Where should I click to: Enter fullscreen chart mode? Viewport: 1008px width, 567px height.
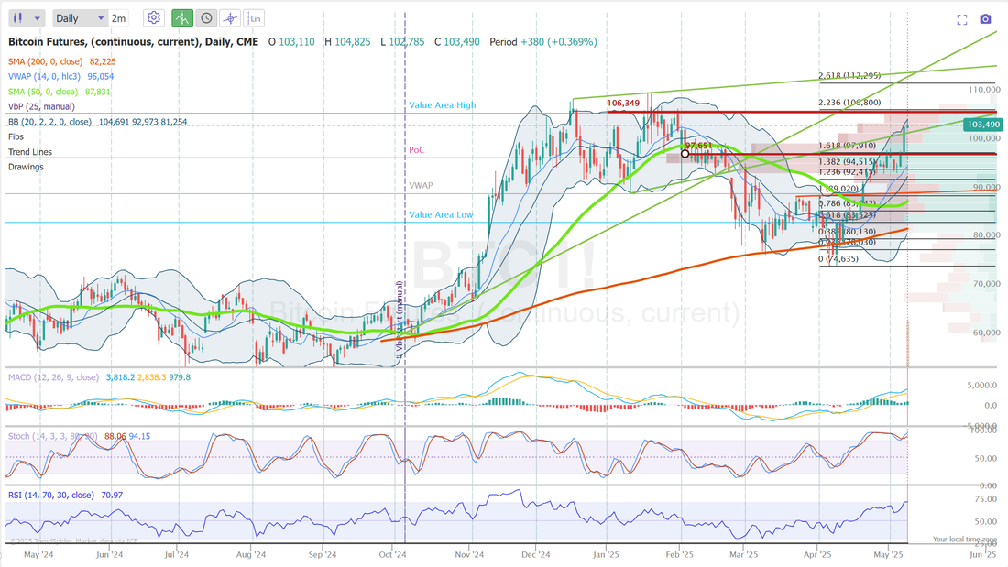[961, 20]
